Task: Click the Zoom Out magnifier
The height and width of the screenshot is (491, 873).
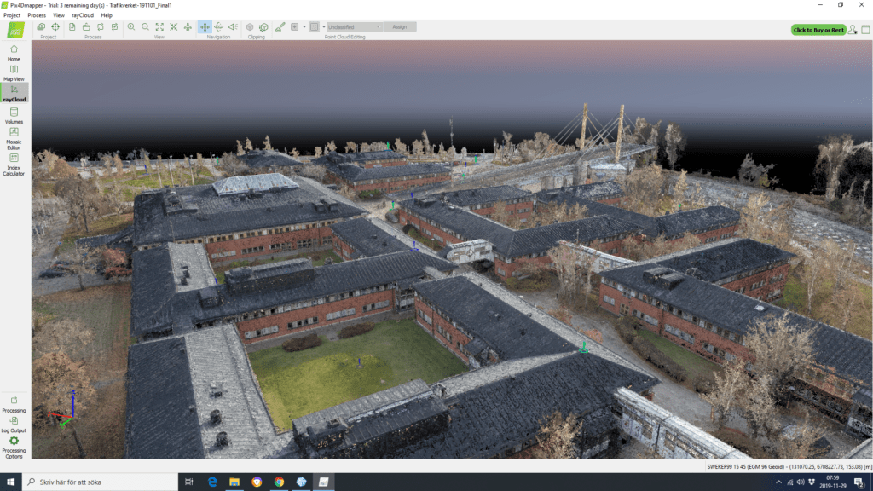Action: 145,26
